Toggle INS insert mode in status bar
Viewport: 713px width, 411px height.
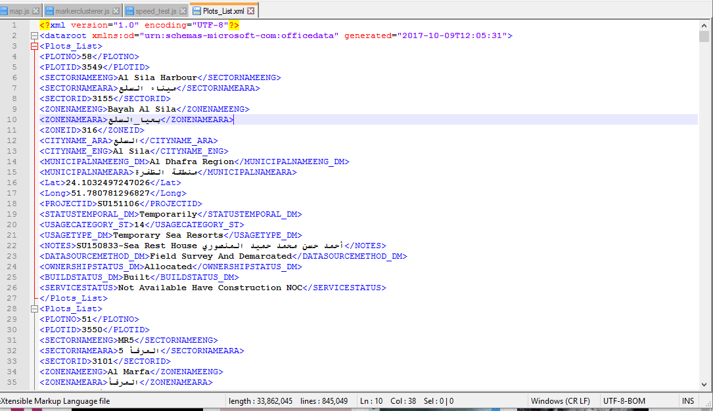coord(688,401)
